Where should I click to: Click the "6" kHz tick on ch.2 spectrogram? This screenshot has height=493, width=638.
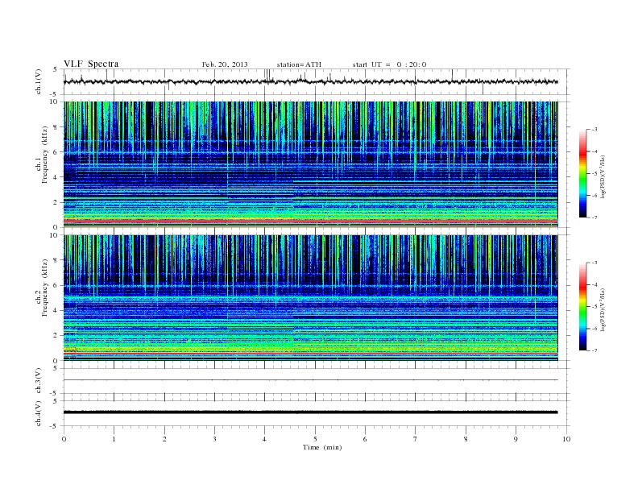[56, 285]
